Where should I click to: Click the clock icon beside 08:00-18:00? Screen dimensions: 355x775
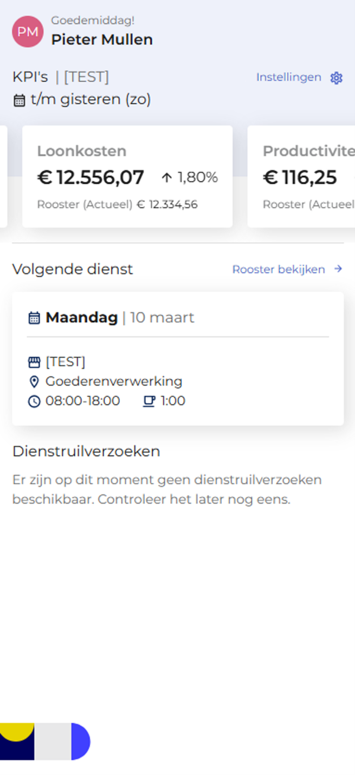(34, 401)
